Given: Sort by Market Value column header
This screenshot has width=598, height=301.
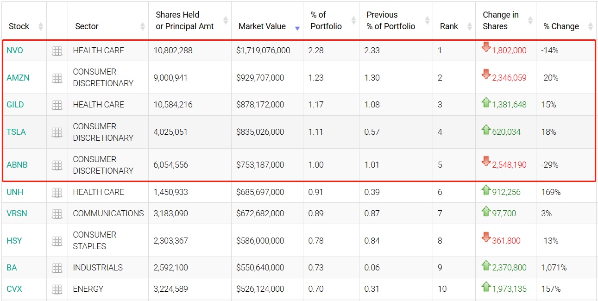Looking at the screenshot, I should [x=262, y=26].
